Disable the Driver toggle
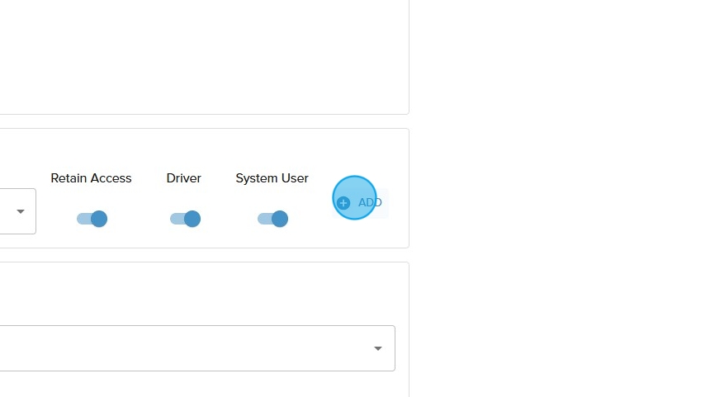 point(185,219)
